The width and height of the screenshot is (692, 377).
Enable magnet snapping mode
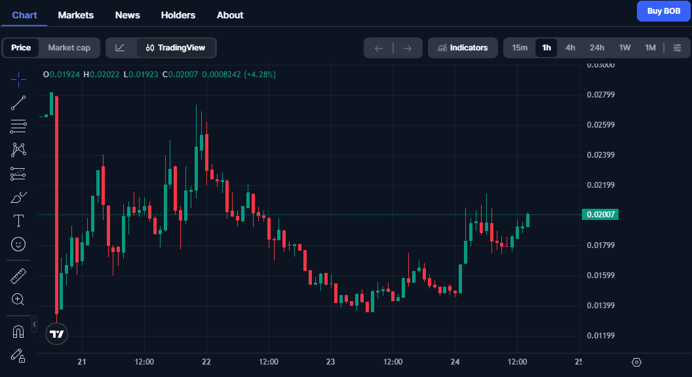coord(18,332)
